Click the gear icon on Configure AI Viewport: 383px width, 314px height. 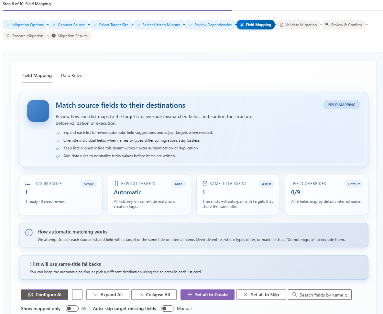coord(30,295)
